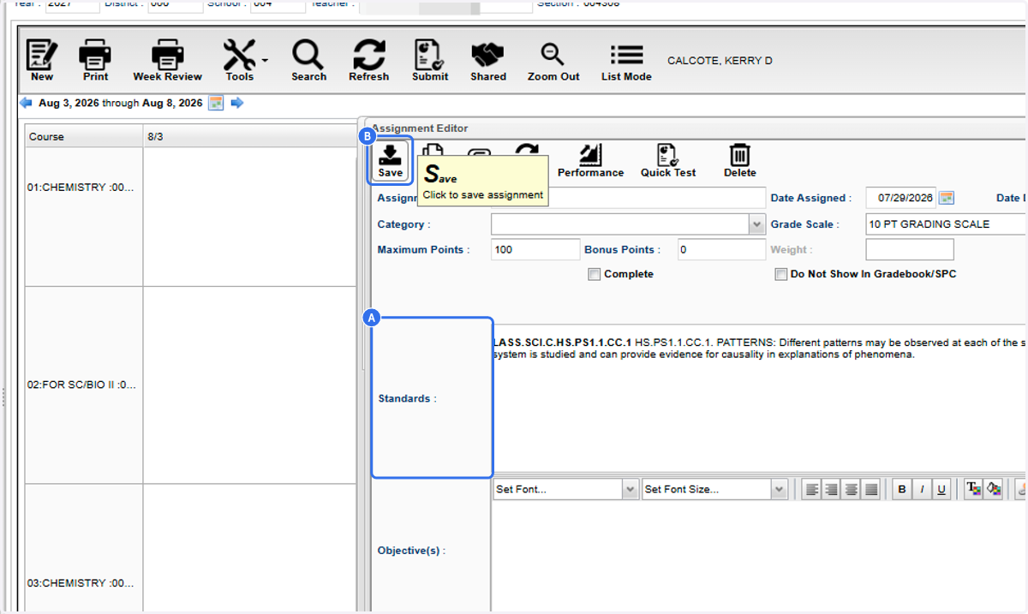Open the Set Font Size dropdown
The width and height of the screenshot is (1028, 614).
point(779,489)
